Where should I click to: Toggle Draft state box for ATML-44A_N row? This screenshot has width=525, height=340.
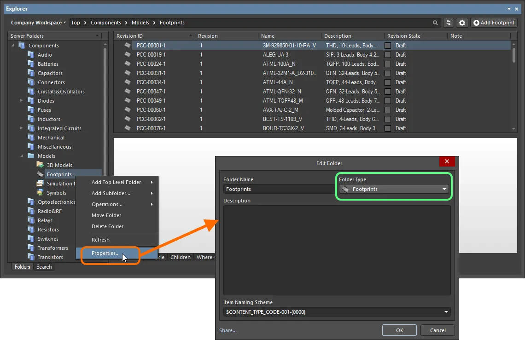pos(388,82)
